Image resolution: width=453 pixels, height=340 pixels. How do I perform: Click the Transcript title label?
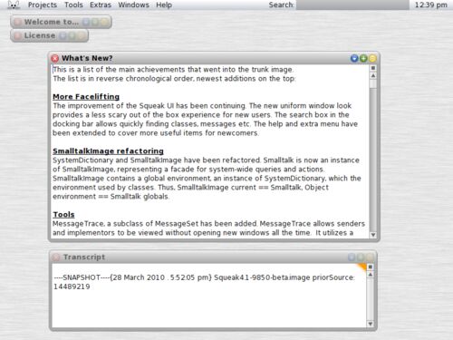(84, 257)
